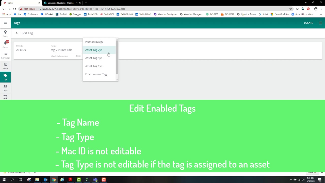Bookmark this page with the star
Screen dimensions: 325x183
point(290,9)
